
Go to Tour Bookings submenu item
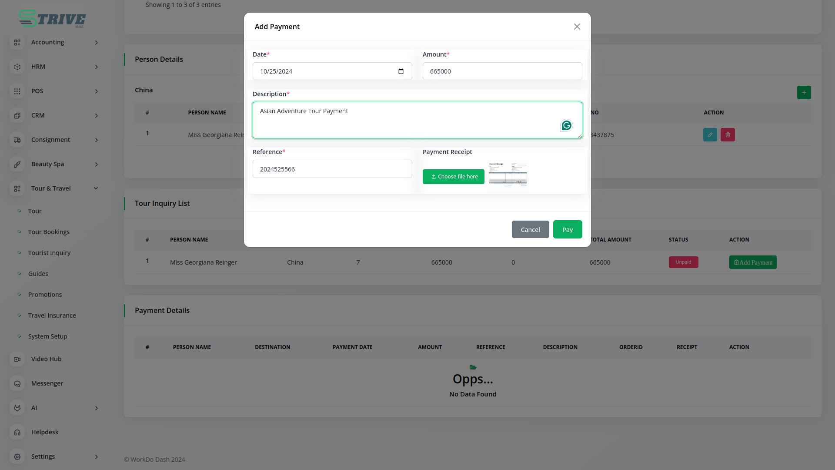pos(49,232)
